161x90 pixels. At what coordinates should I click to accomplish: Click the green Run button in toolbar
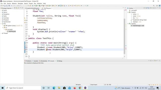click(36, 6)
